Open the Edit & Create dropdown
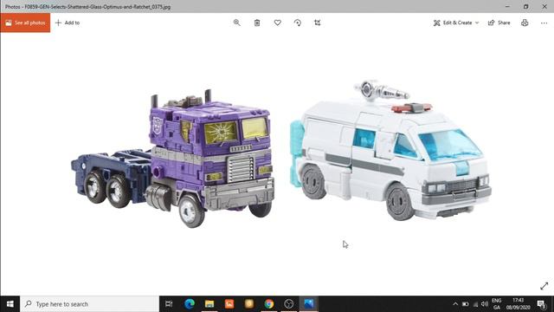The width and height of the screenshot is (554, 312). click(456, 23)
